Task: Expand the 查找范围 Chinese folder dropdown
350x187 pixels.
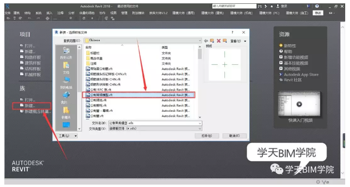Action: click(x=200, y=40)
